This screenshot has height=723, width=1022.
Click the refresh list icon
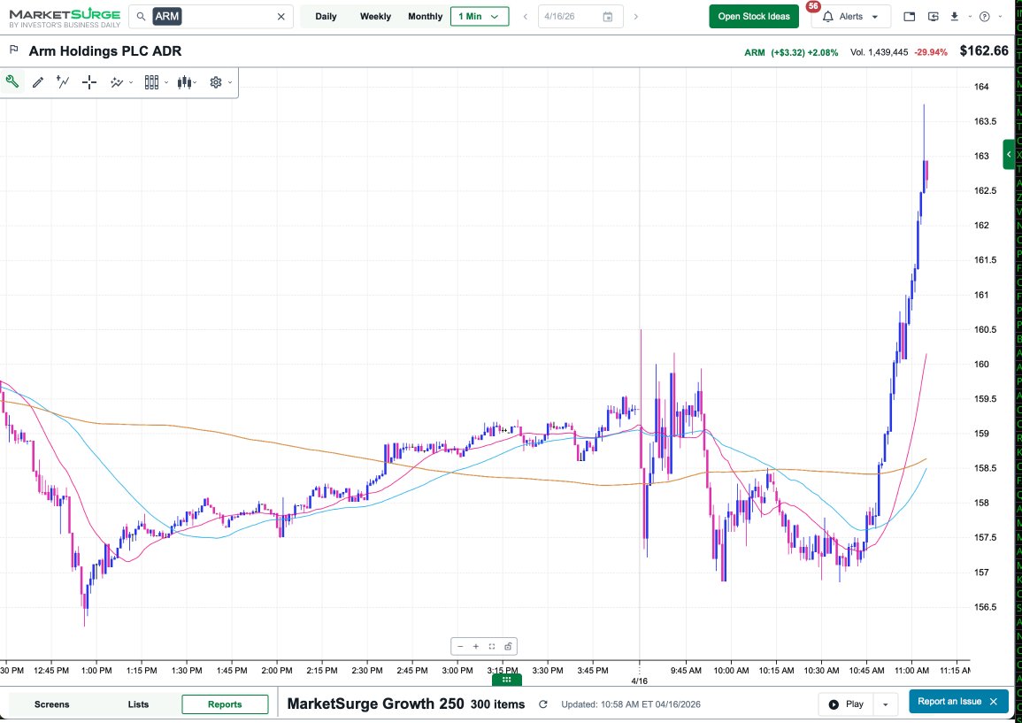coord(543,704)
